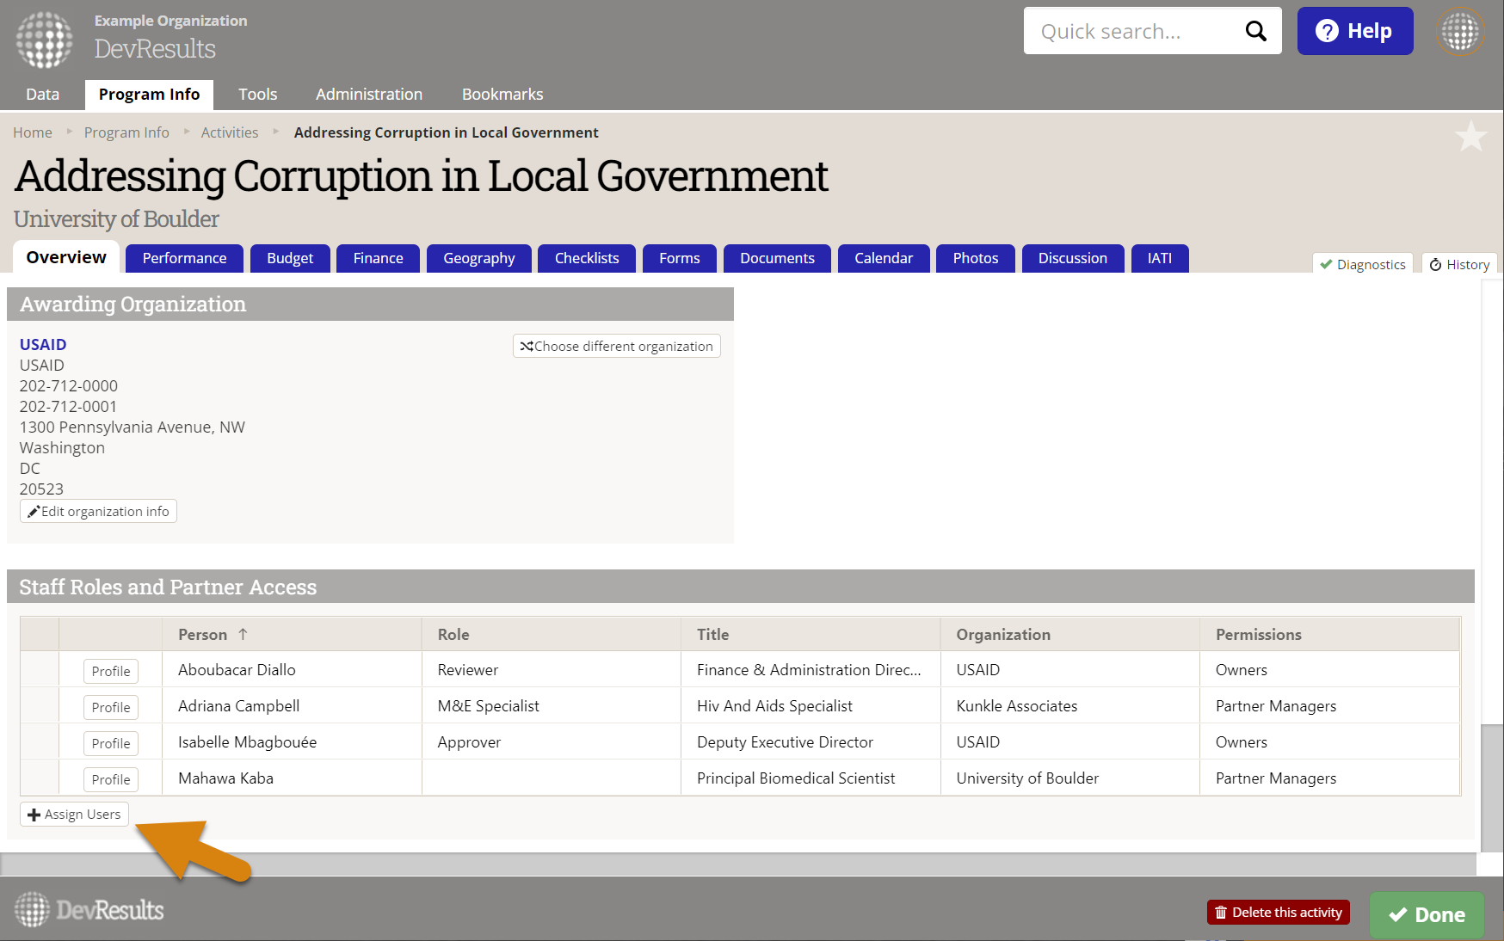This screenshot has width=1504, height=941.
Task: Click the page vertical scrollbar
Action: (x=1492, y=565)
